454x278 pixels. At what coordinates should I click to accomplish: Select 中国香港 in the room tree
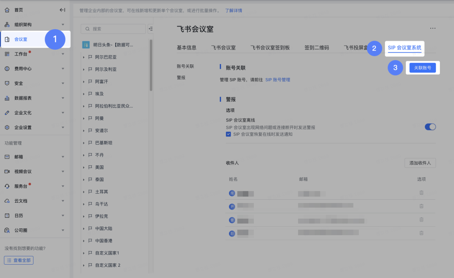click(104, 241)
